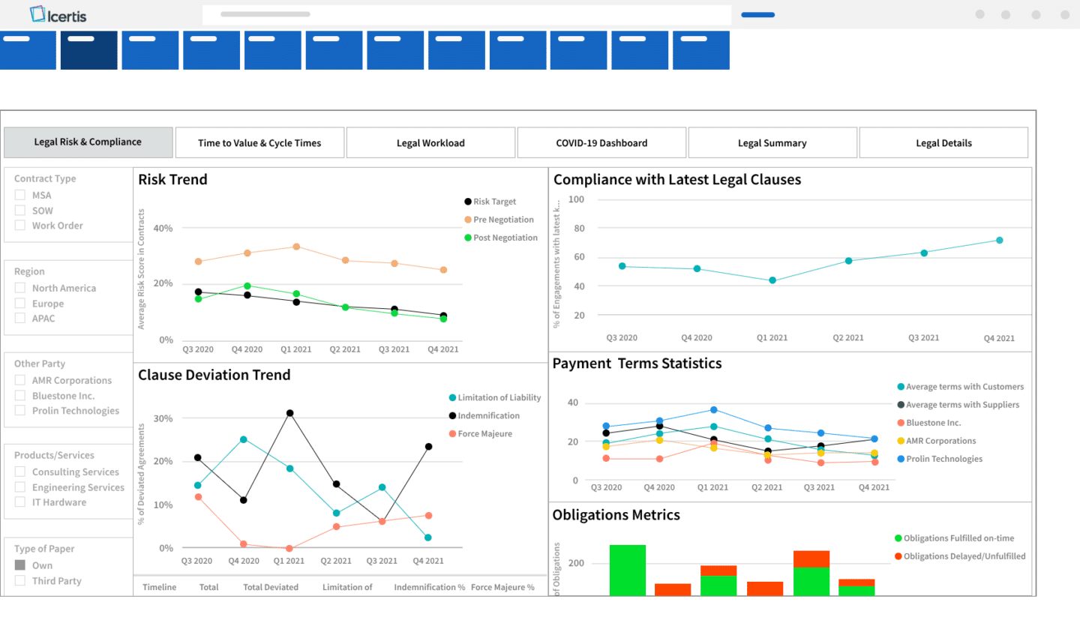Click the orange Pre Negotiation legend dot
This screenshot has width=1080, height=623.
(x=466, y=219)
